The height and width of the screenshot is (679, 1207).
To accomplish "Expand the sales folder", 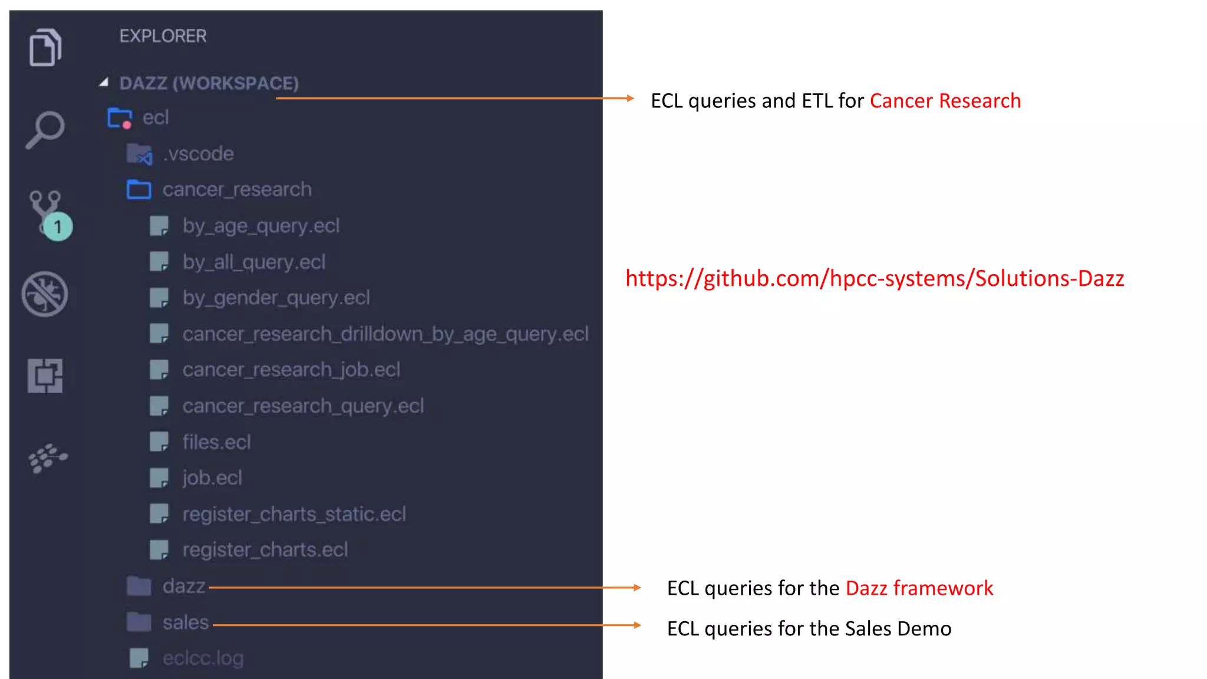I will click(x=186, y=622).
